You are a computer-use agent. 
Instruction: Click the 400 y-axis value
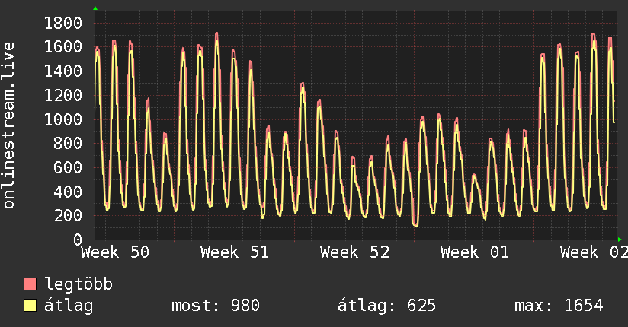pyautogui.click(x=68, y=192)
